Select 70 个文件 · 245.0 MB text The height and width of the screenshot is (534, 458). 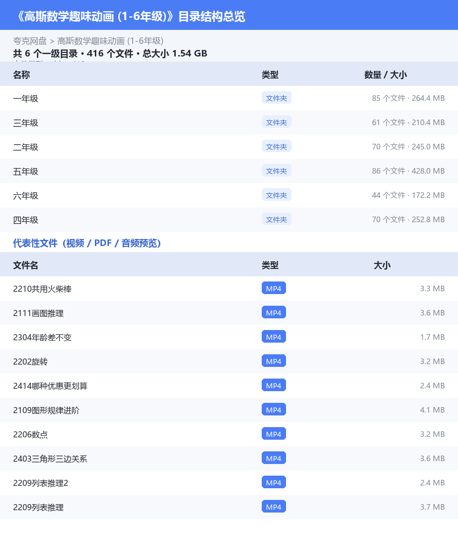[x=408, y=147]
